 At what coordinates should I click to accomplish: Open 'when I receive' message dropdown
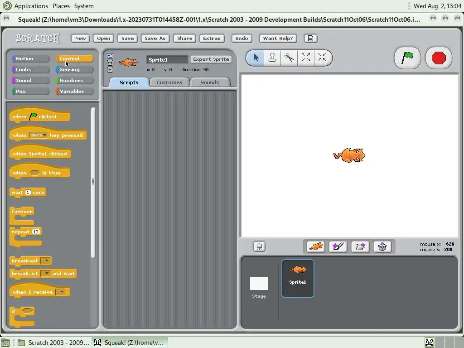coord(60,292)
